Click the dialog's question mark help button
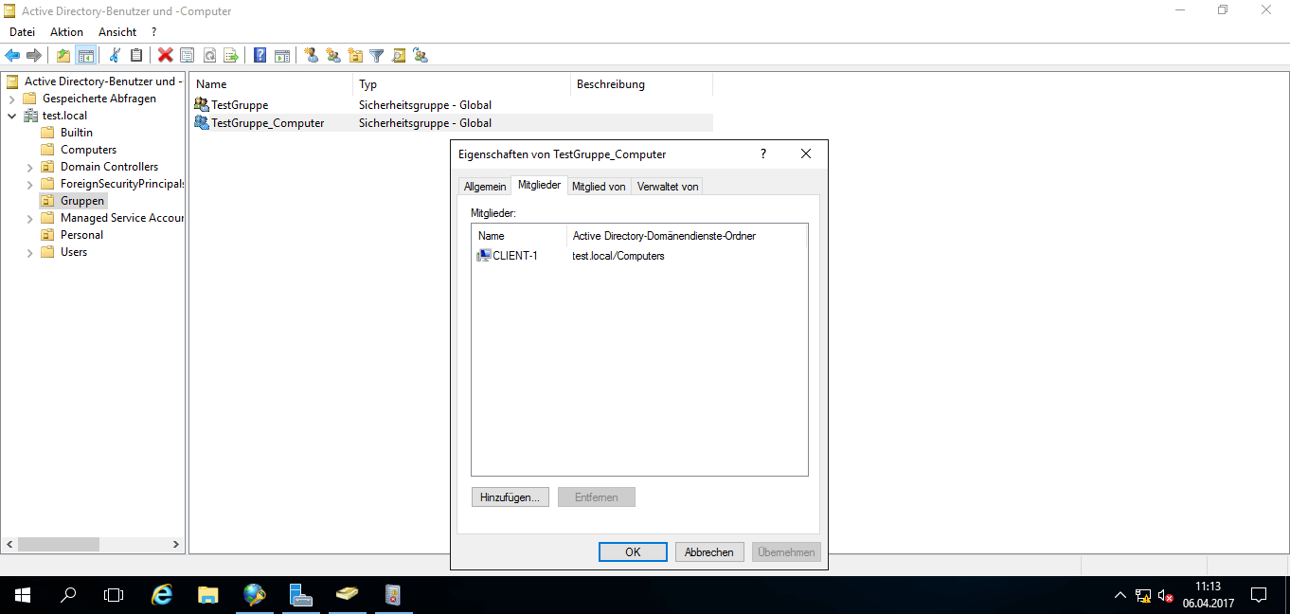This screenshot has width=1290, height=614. tap(763, 153)
